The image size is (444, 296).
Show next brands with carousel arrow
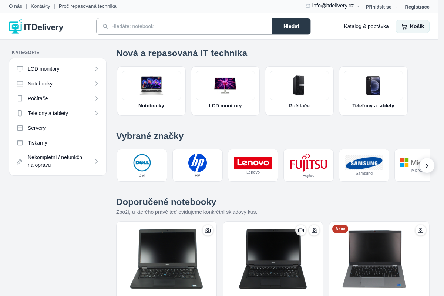pos(427,165)
